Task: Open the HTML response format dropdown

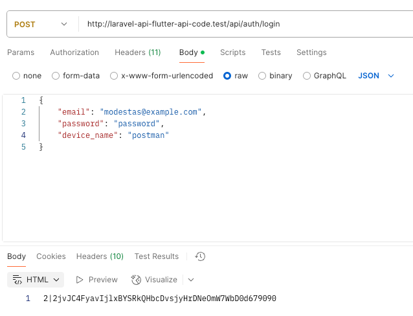Action: point(36,280)
